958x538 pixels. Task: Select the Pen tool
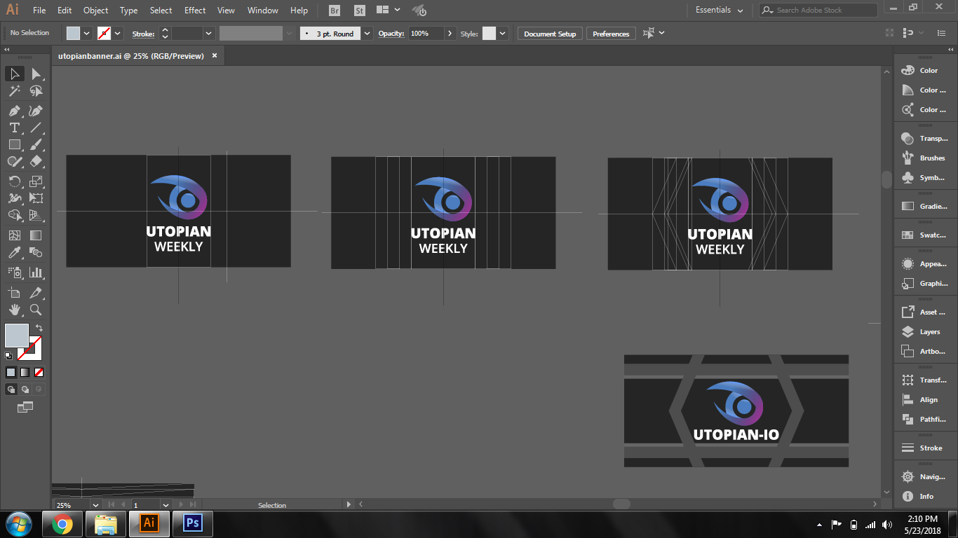(15, 111)
